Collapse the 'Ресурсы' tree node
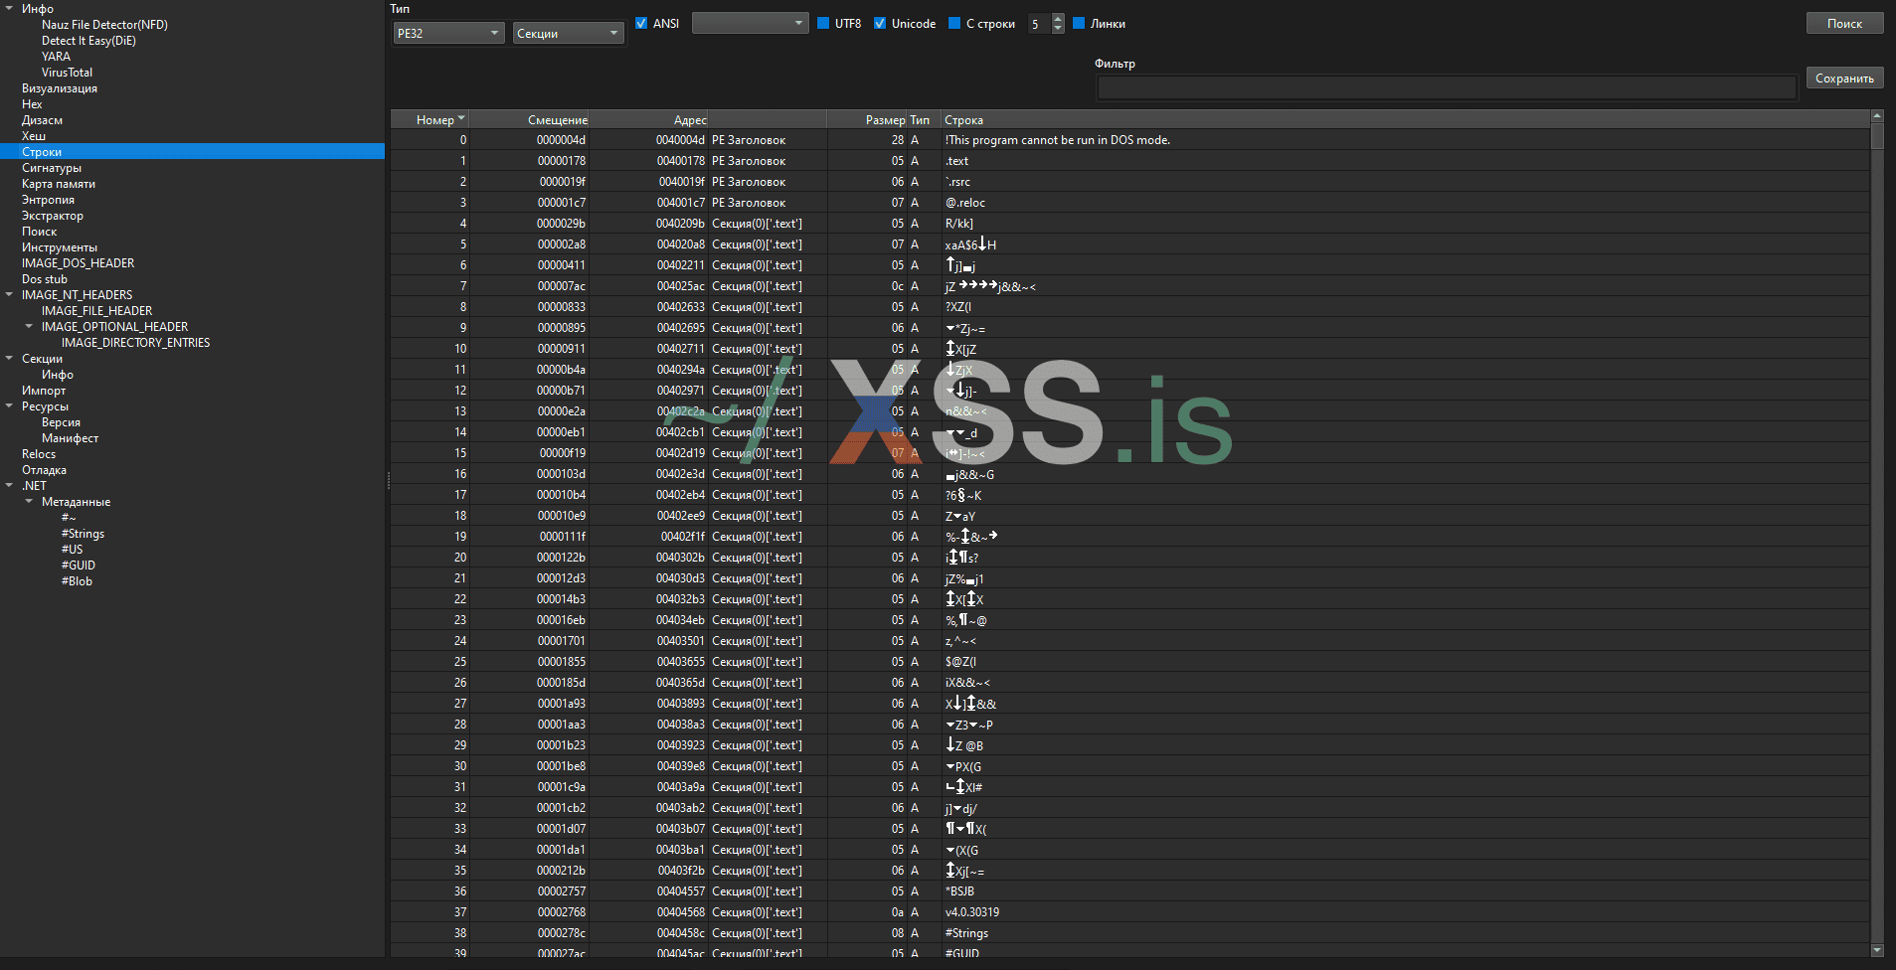The image size is (1896, 970). pyautogui.click(x=10, y=406)
